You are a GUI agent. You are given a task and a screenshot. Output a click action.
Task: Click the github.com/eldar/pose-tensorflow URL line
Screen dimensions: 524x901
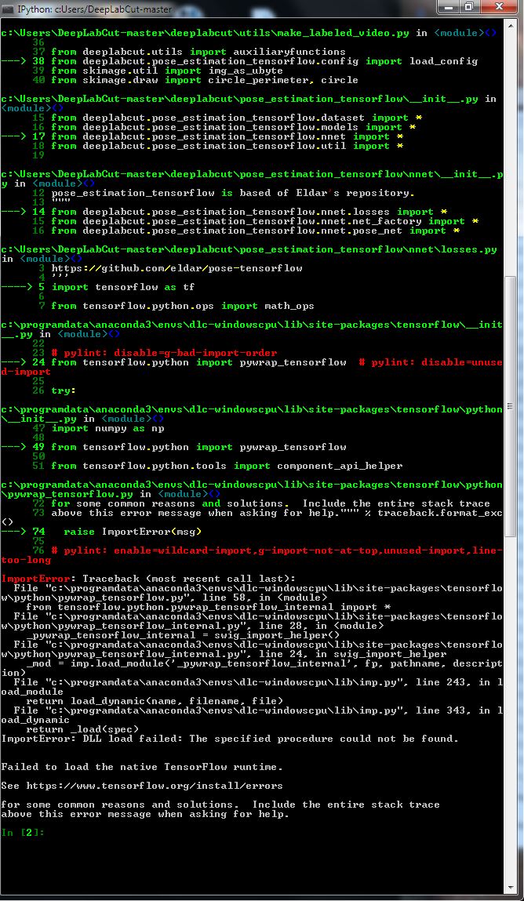pyautogui.click(x=177, y=267)
